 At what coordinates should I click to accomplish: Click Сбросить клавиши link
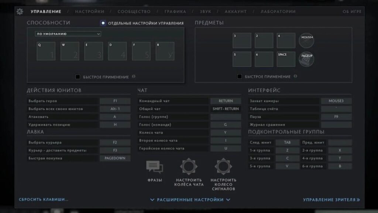pos(44,200)
